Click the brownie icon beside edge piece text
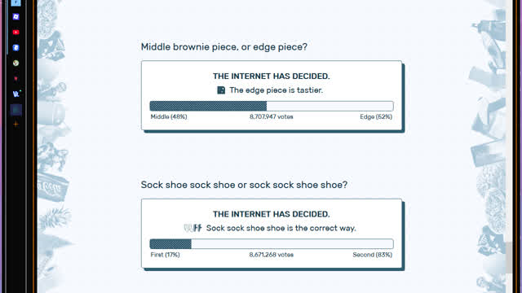The height and width of the screenshot is (293, 522). point(221,90)
